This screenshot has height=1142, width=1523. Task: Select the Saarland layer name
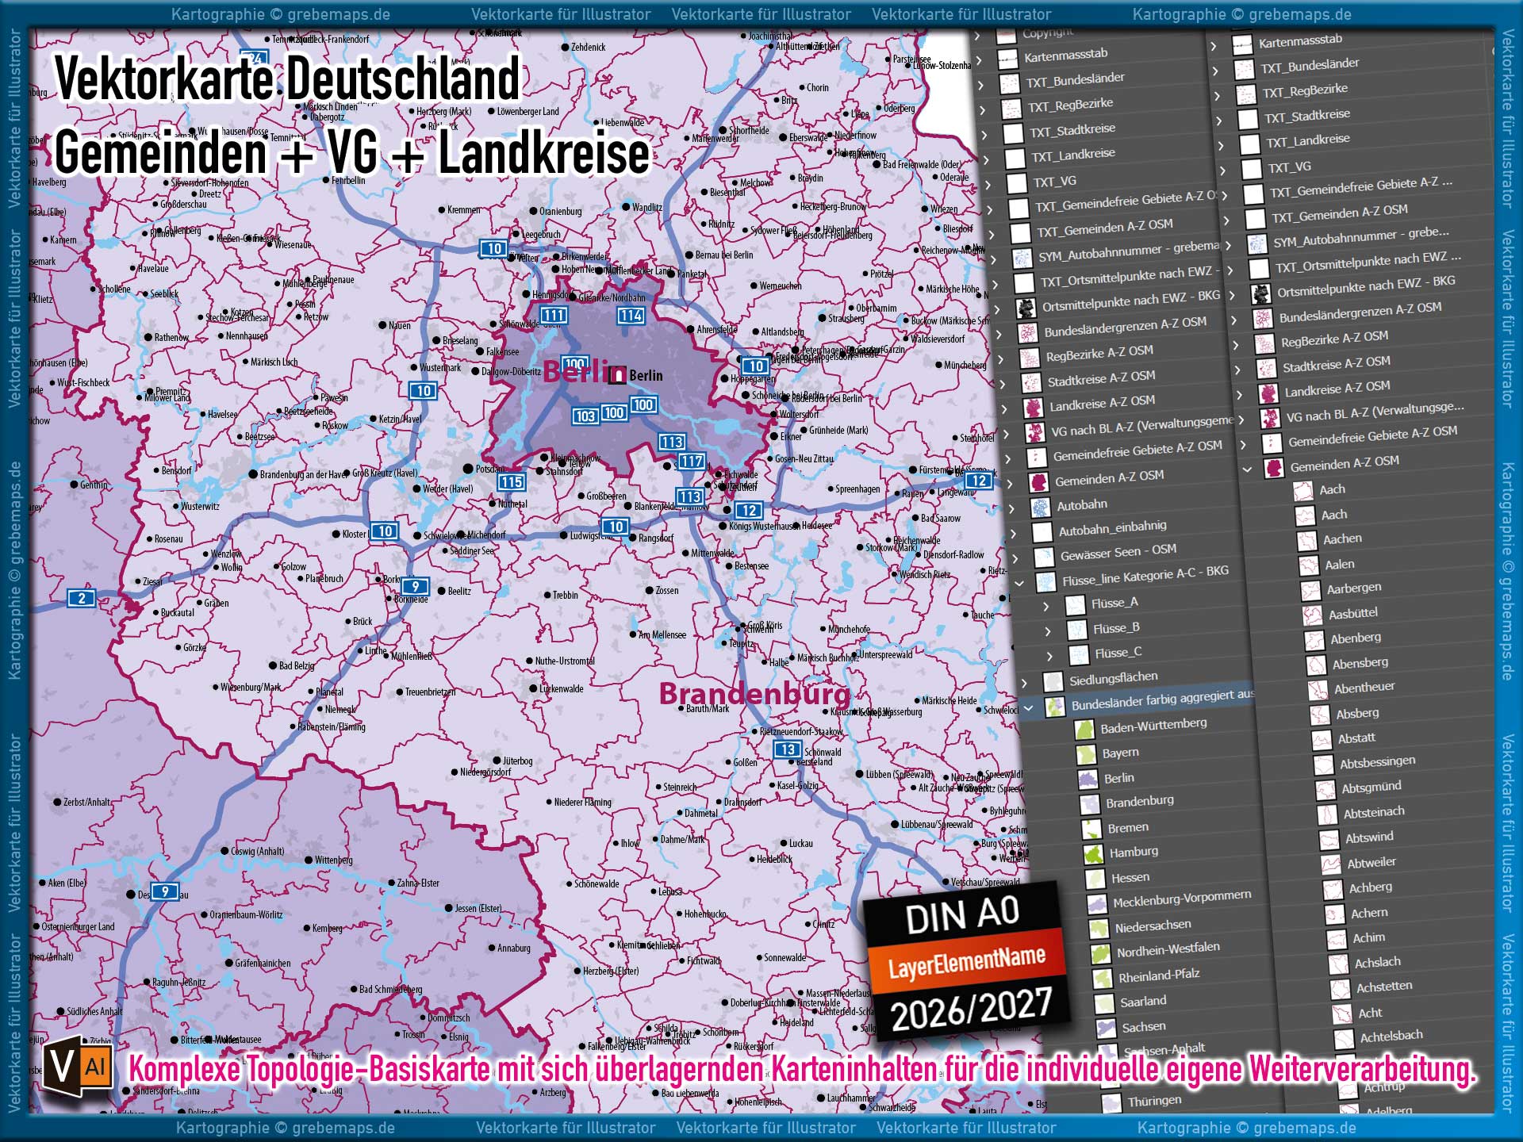(x=1143, y=1002)
